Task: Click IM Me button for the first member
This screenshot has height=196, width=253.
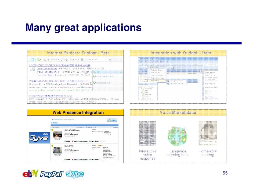Action: pos(75,141)
